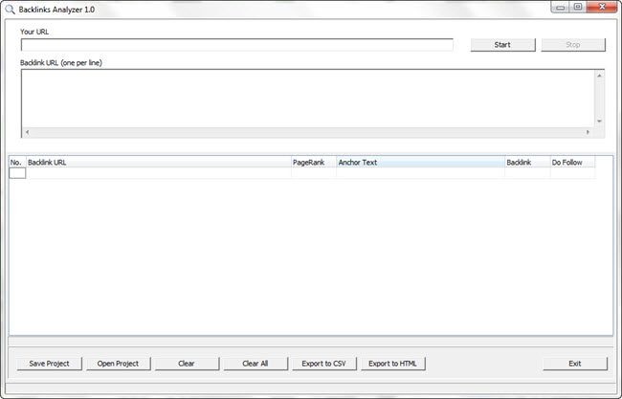Click the PageRank column header
Image resolution: width=622 pixels, height=399 pixels.
313,163
